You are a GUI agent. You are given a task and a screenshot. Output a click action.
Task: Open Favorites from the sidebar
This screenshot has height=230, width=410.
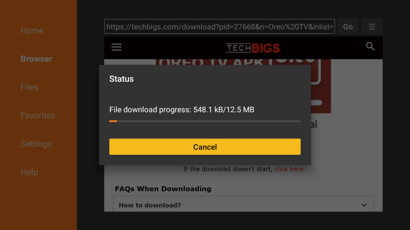(38, 116)
